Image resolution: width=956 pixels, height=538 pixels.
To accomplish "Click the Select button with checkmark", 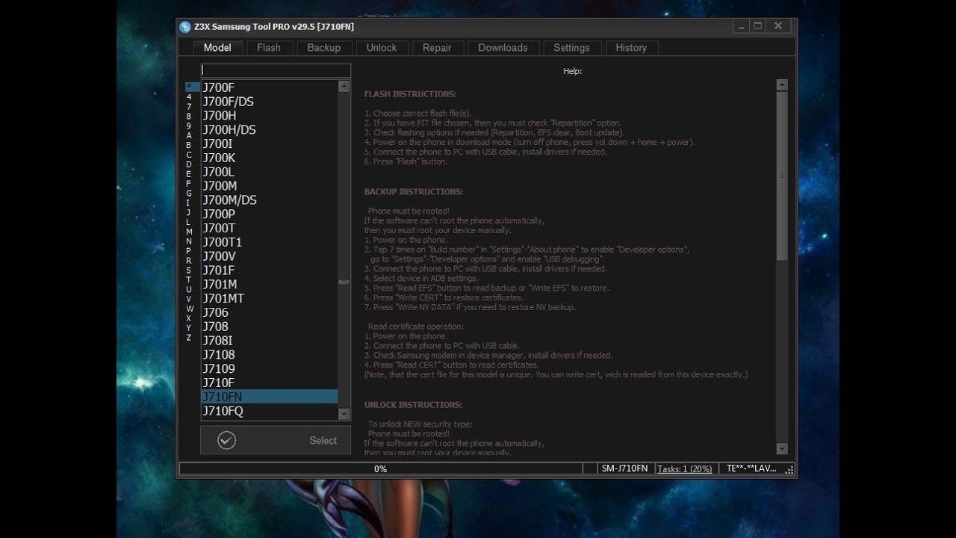I will 276,440.
